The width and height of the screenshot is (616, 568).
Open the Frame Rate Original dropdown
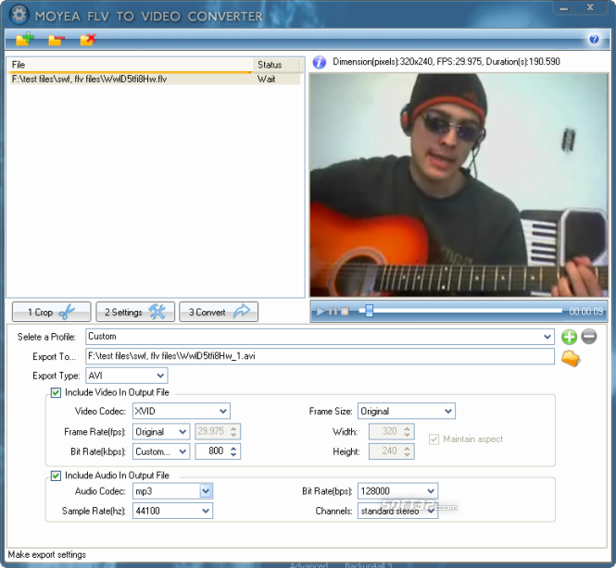tap(161, 432)
